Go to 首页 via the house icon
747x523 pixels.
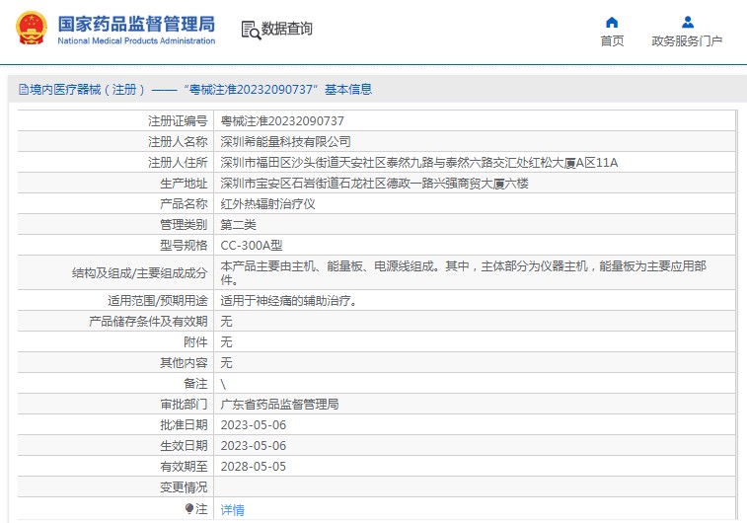[612, 22]
